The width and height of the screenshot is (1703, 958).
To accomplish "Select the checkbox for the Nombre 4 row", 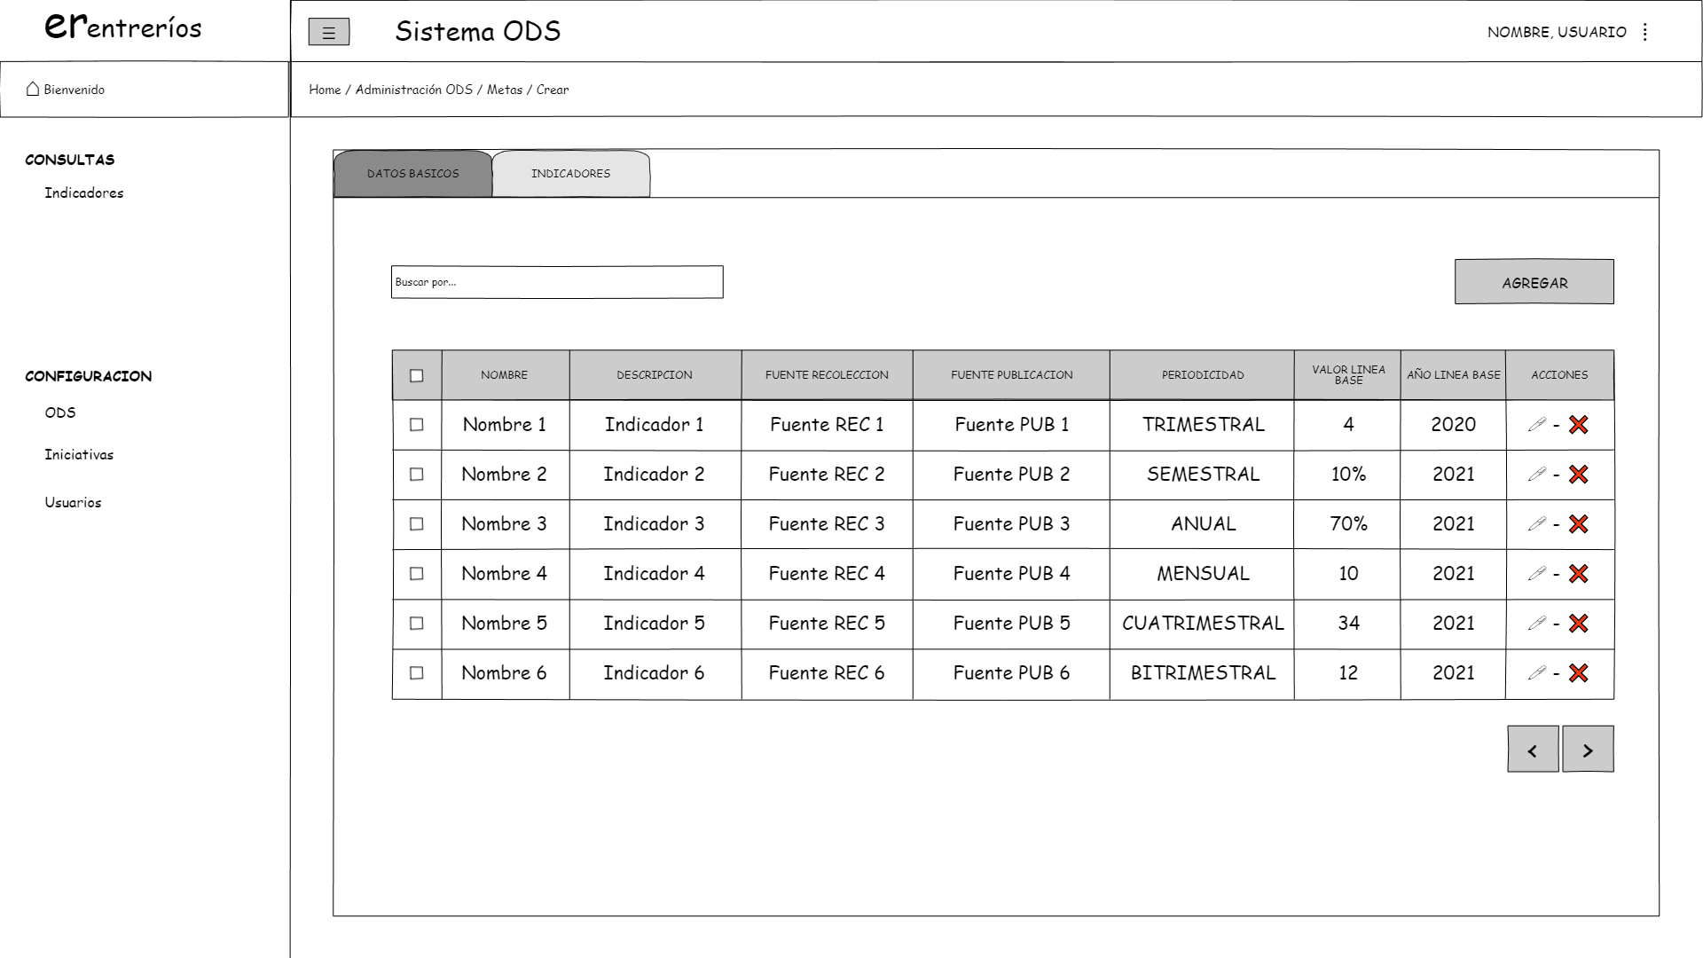I will coord(416,574).
